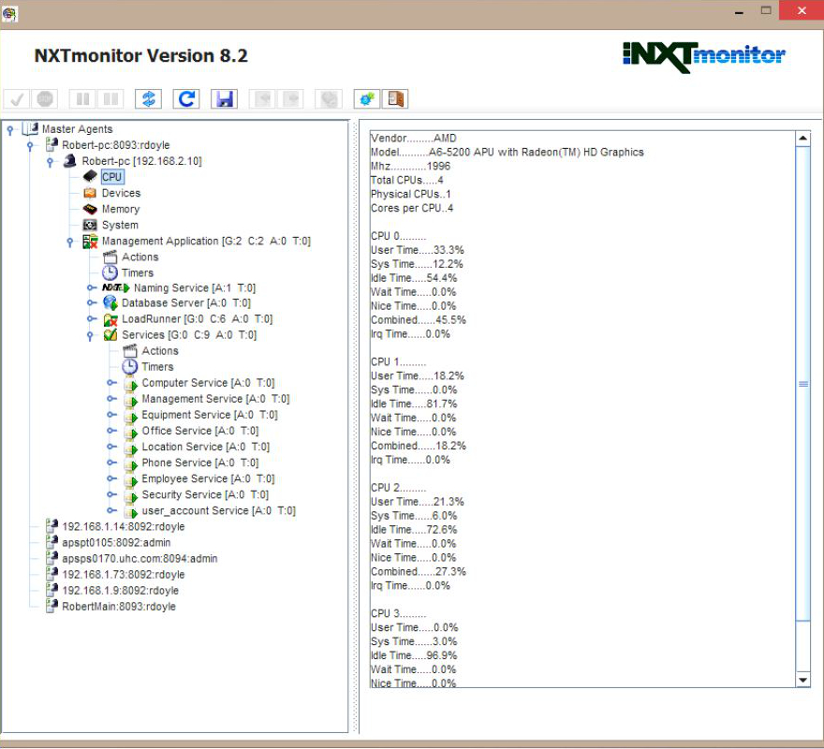Collapse the Management Application tree node

coord(70,242)
